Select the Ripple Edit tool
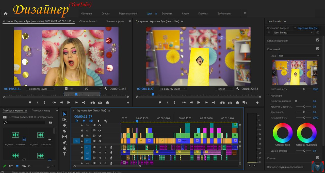The image size is (325, 173). 64,125
